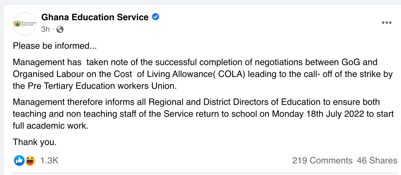View the 219 Comments

323,160
